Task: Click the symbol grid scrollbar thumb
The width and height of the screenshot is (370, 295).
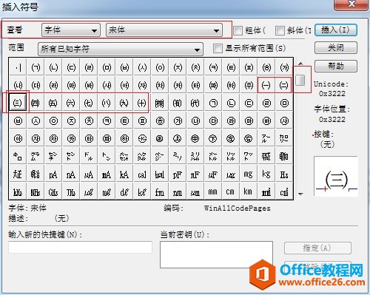Action: (300, 80)
